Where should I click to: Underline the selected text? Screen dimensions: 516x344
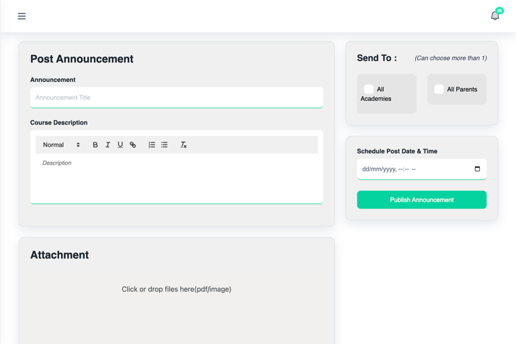pos(120,145)
